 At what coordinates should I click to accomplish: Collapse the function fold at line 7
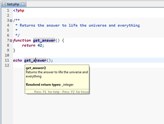tap(11, 41)
